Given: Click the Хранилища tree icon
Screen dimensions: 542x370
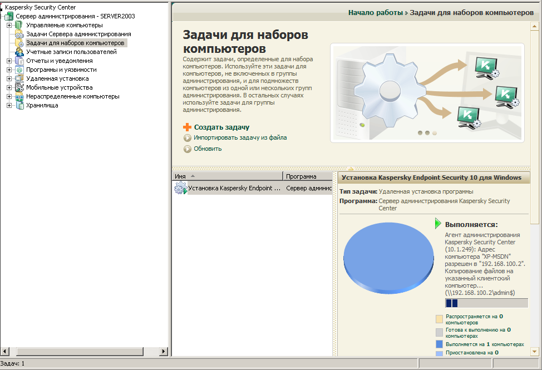Looking at the screenshot, I should coord(19,105).
